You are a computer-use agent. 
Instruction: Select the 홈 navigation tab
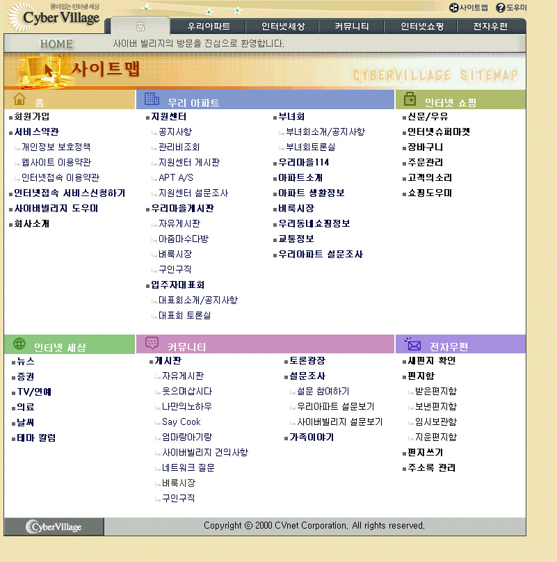tap(140, 26)
